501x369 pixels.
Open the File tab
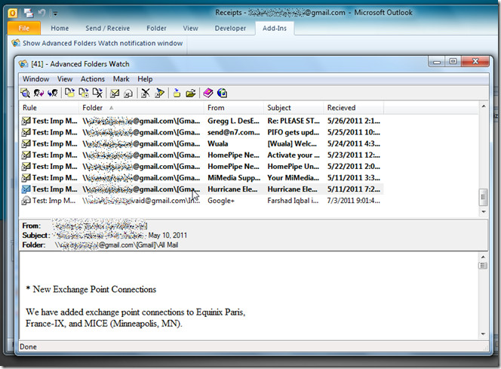(24, 28)
